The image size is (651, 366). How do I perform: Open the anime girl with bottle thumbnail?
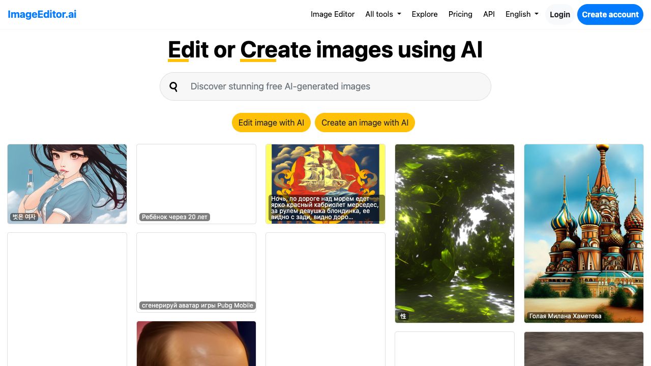[x=67, y=184]
